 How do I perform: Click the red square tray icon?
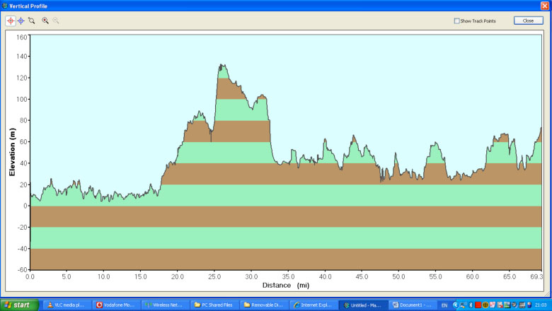(x=478, y=305)
